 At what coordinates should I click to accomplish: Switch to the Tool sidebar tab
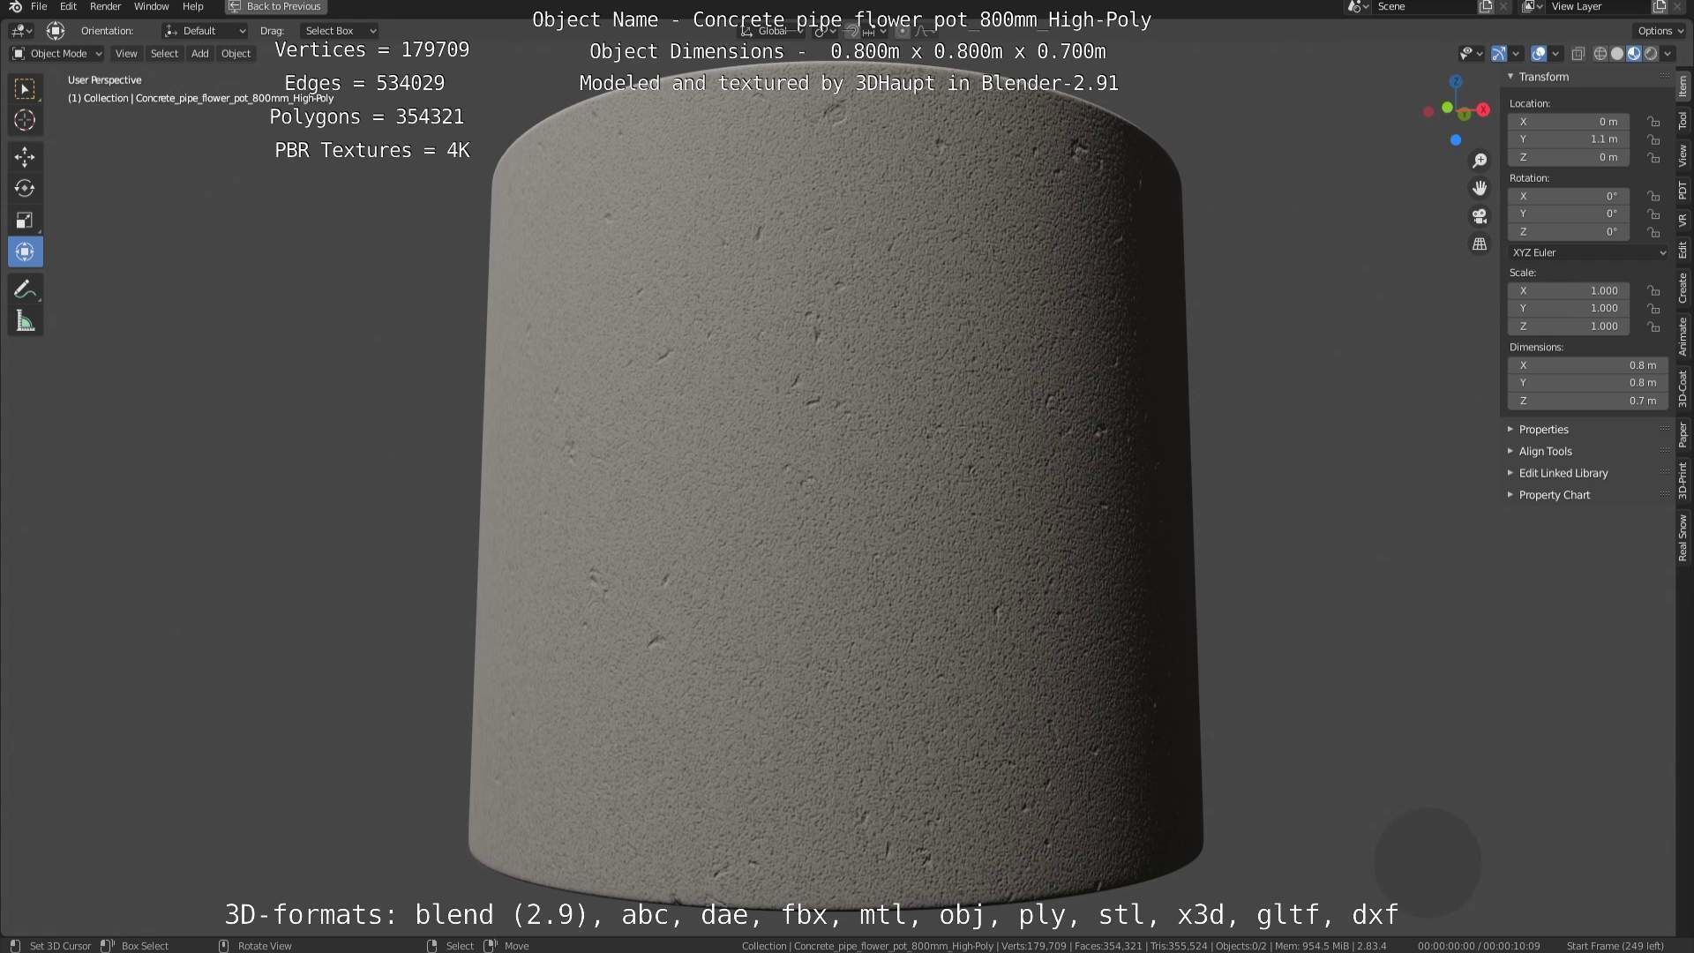(x=1683, y=120)
